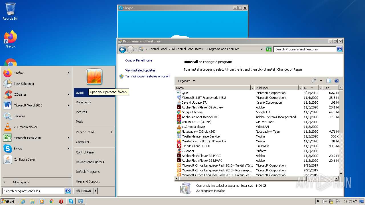Open Help and Support
Screen dimensions: 365x205
coord(94,181)
